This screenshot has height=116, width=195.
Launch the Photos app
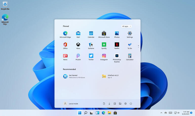[117, 34]
